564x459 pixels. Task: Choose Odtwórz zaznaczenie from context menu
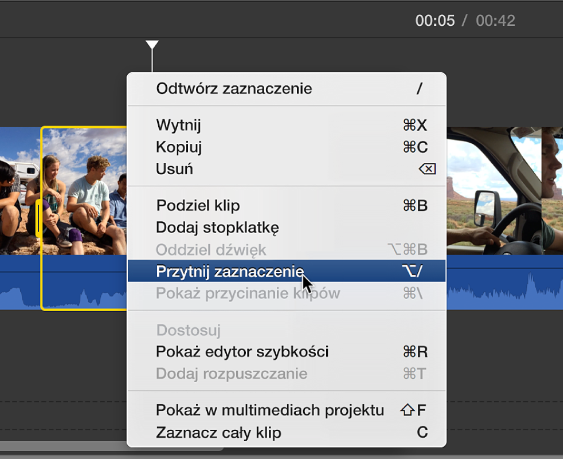pyautogui.click(x=287, y=88)
